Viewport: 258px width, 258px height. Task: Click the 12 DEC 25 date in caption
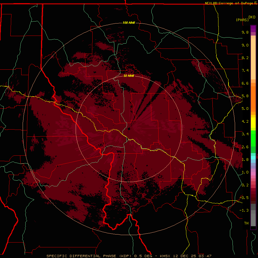pos(185,256)
